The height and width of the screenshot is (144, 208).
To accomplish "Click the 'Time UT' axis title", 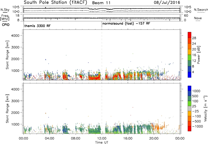I will (102, 142).
